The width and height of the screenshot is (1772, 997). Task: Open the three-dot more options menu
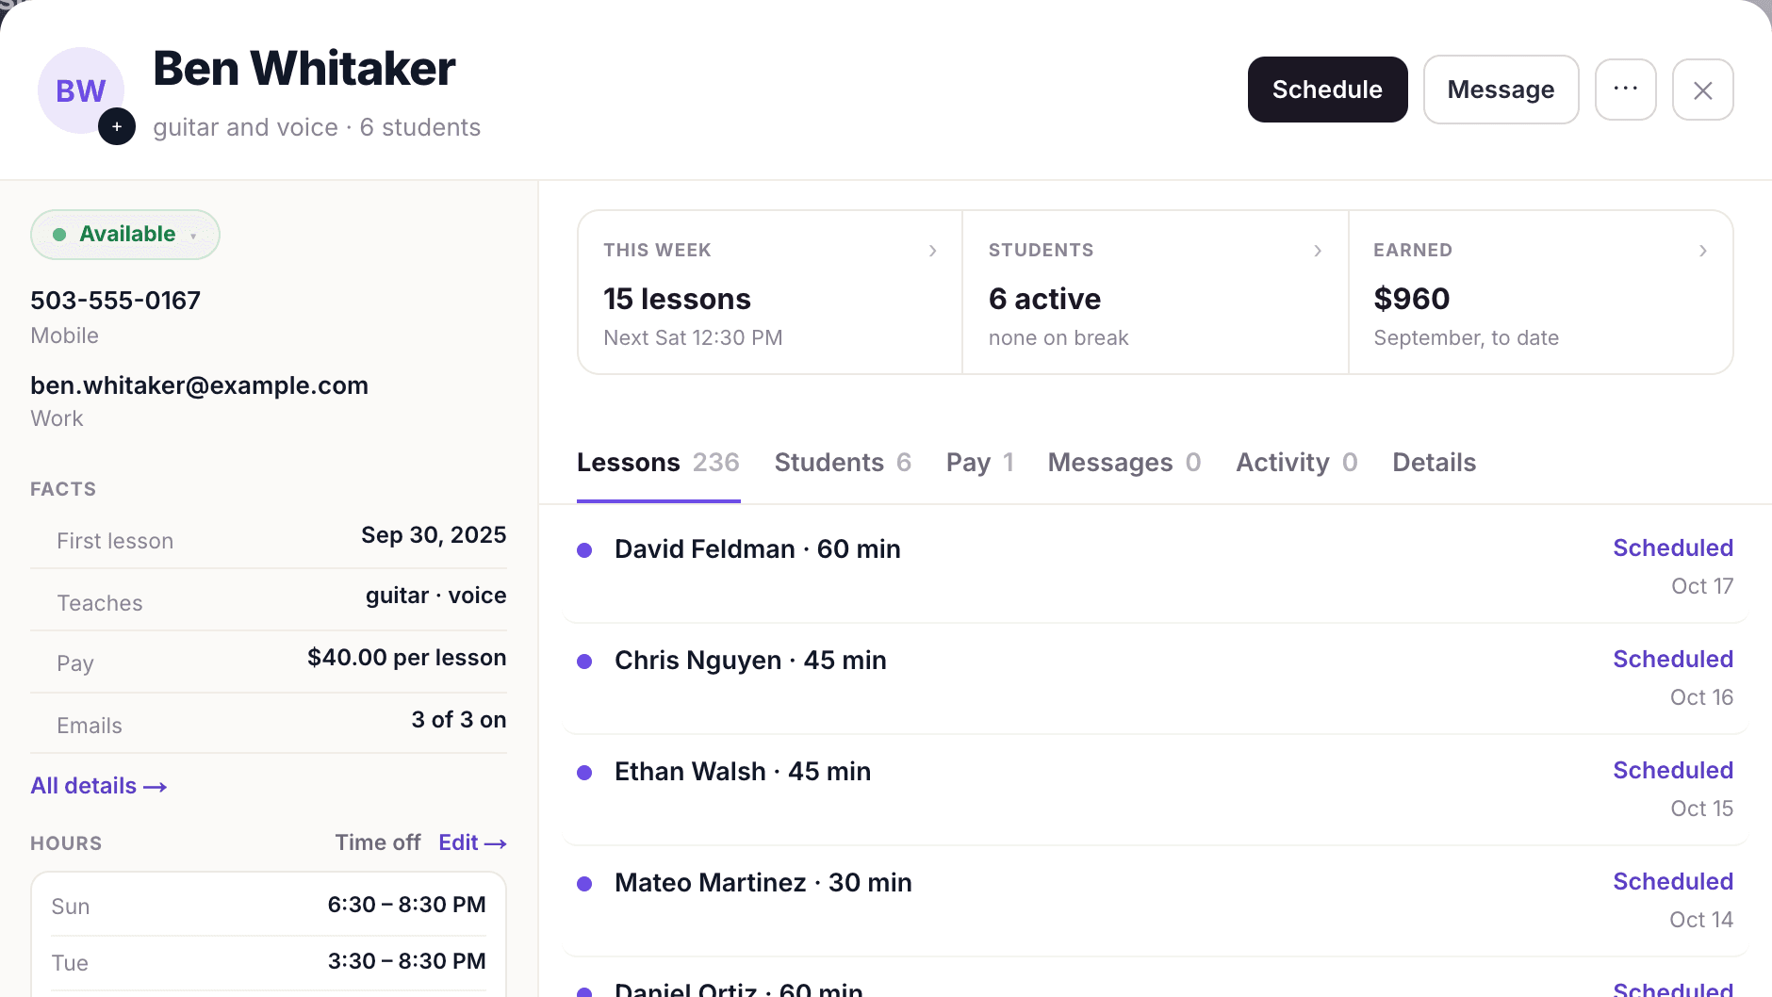(1625, 90)
